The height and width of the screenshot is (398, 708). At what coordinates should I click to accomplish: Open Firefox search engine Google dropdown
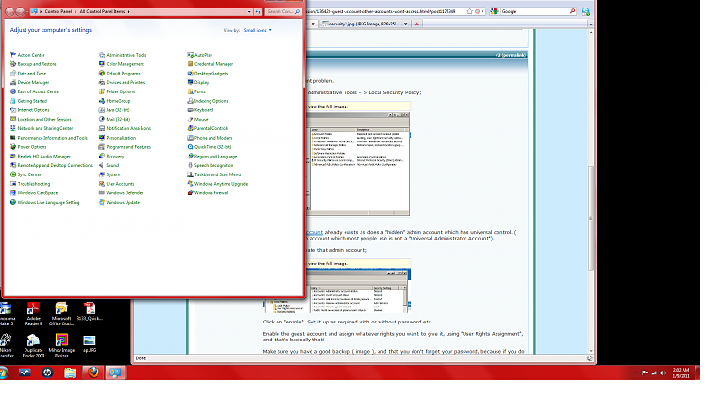(x=495, y=11)
